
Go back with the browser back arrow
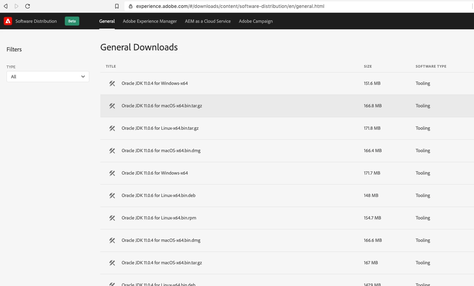6,6
